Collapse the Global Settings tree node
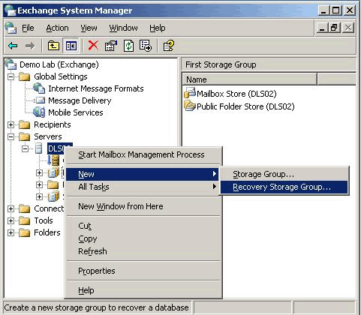Screen dimensions: 361x315 (11, 76)
